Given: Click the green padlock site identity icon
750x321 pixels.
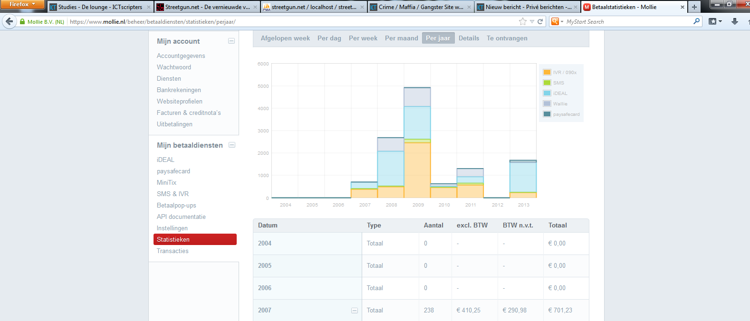Looking at the screenshot, I should [22, 22].
